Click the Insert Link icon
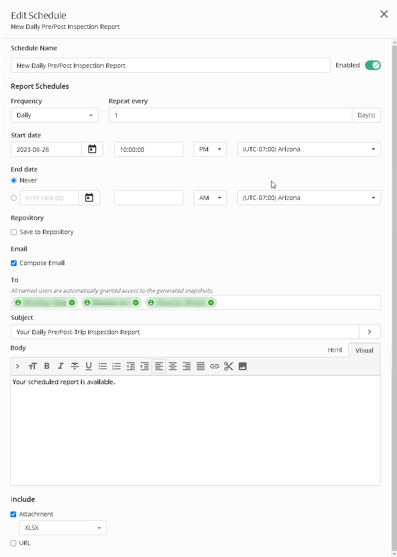 (x=214, y=366)
